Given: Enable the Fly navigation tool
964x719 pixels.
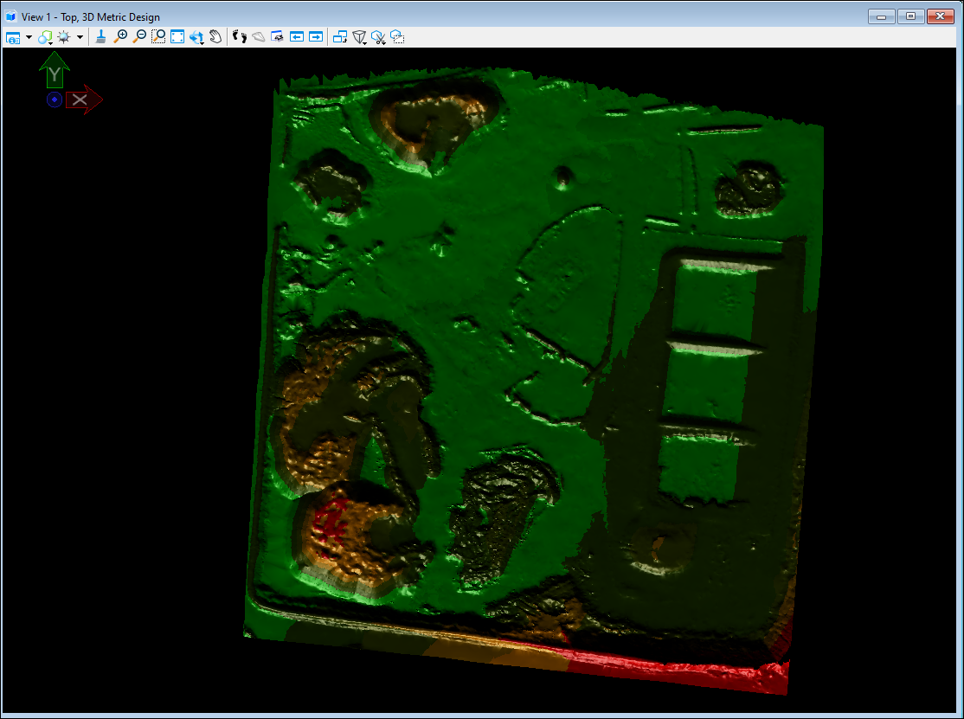Looking at the screenshot, I should coord(260,36).
